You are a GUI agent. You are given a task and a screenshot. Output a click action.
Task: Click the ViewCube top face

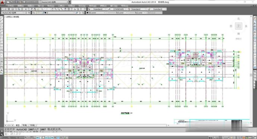coord(238,26)
